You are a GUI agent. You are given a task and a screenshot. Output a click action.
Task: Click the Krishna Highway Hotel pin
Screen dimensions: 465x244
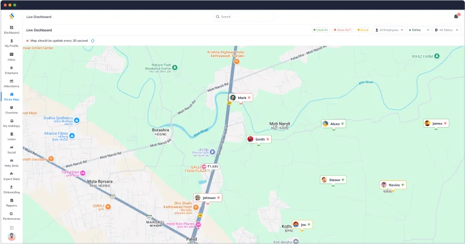(236, 62)
